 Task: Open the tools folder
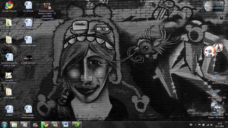9,24
